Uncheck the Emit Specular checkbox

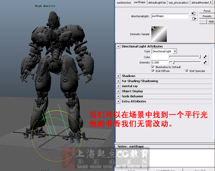click(x=187, y=71)
